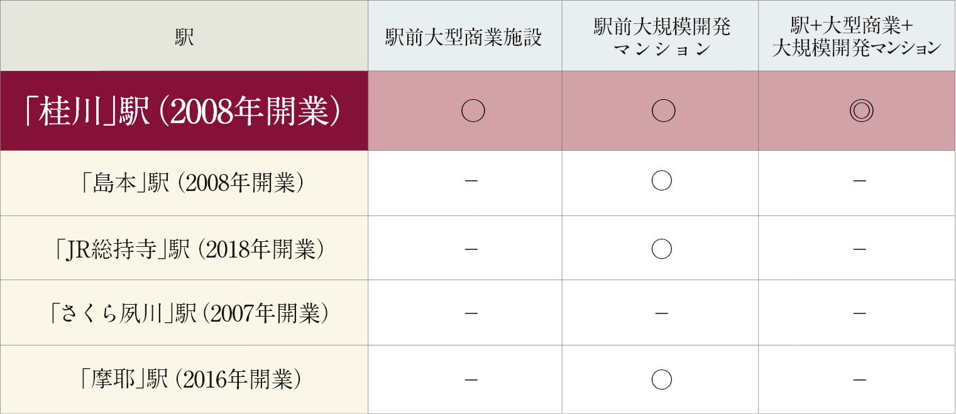Select the 「桂川」駅 (2008年開業) row label
The width and height of the screenshot is (956, 414).
pyautogui.click(x=184, y=111)
